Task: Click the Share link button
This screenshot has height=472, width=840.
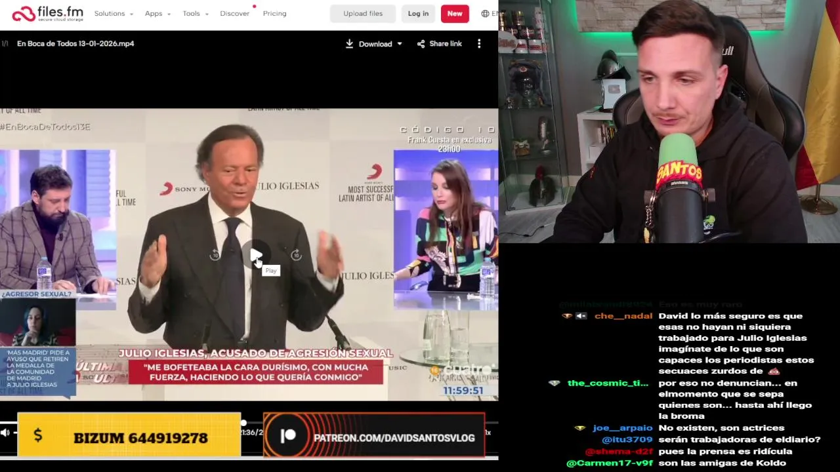Action: pos(439,44)
